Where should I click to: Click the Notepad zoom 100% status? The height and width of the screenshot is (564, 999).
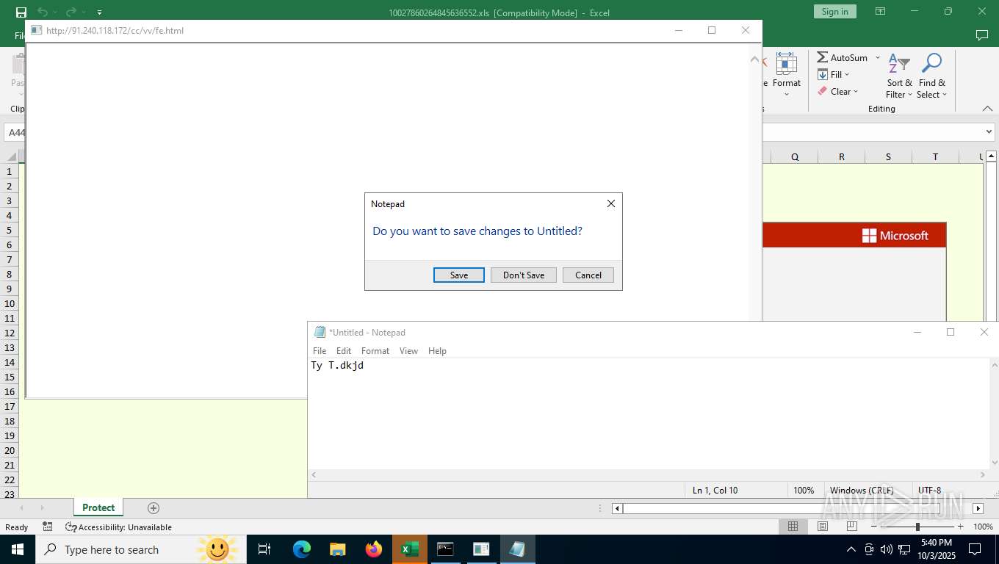click(804, 490)
